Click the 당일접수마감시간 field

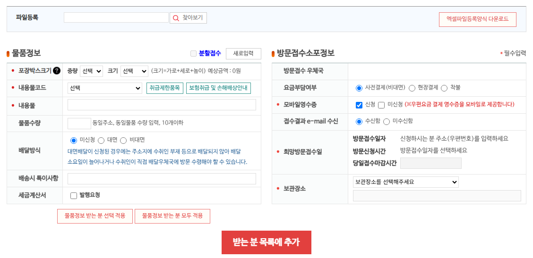431,163
